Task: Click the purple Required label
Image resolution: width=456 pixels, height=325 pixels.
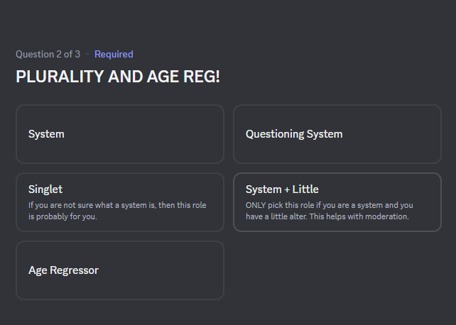Action: coord(114,55)
